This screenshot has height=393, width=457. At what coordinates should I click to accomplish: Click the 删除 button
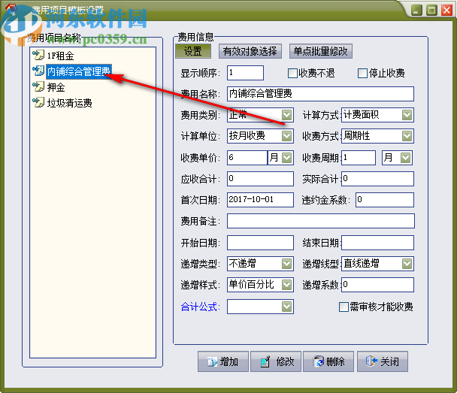pyautogui.click(x=328, y=361)
